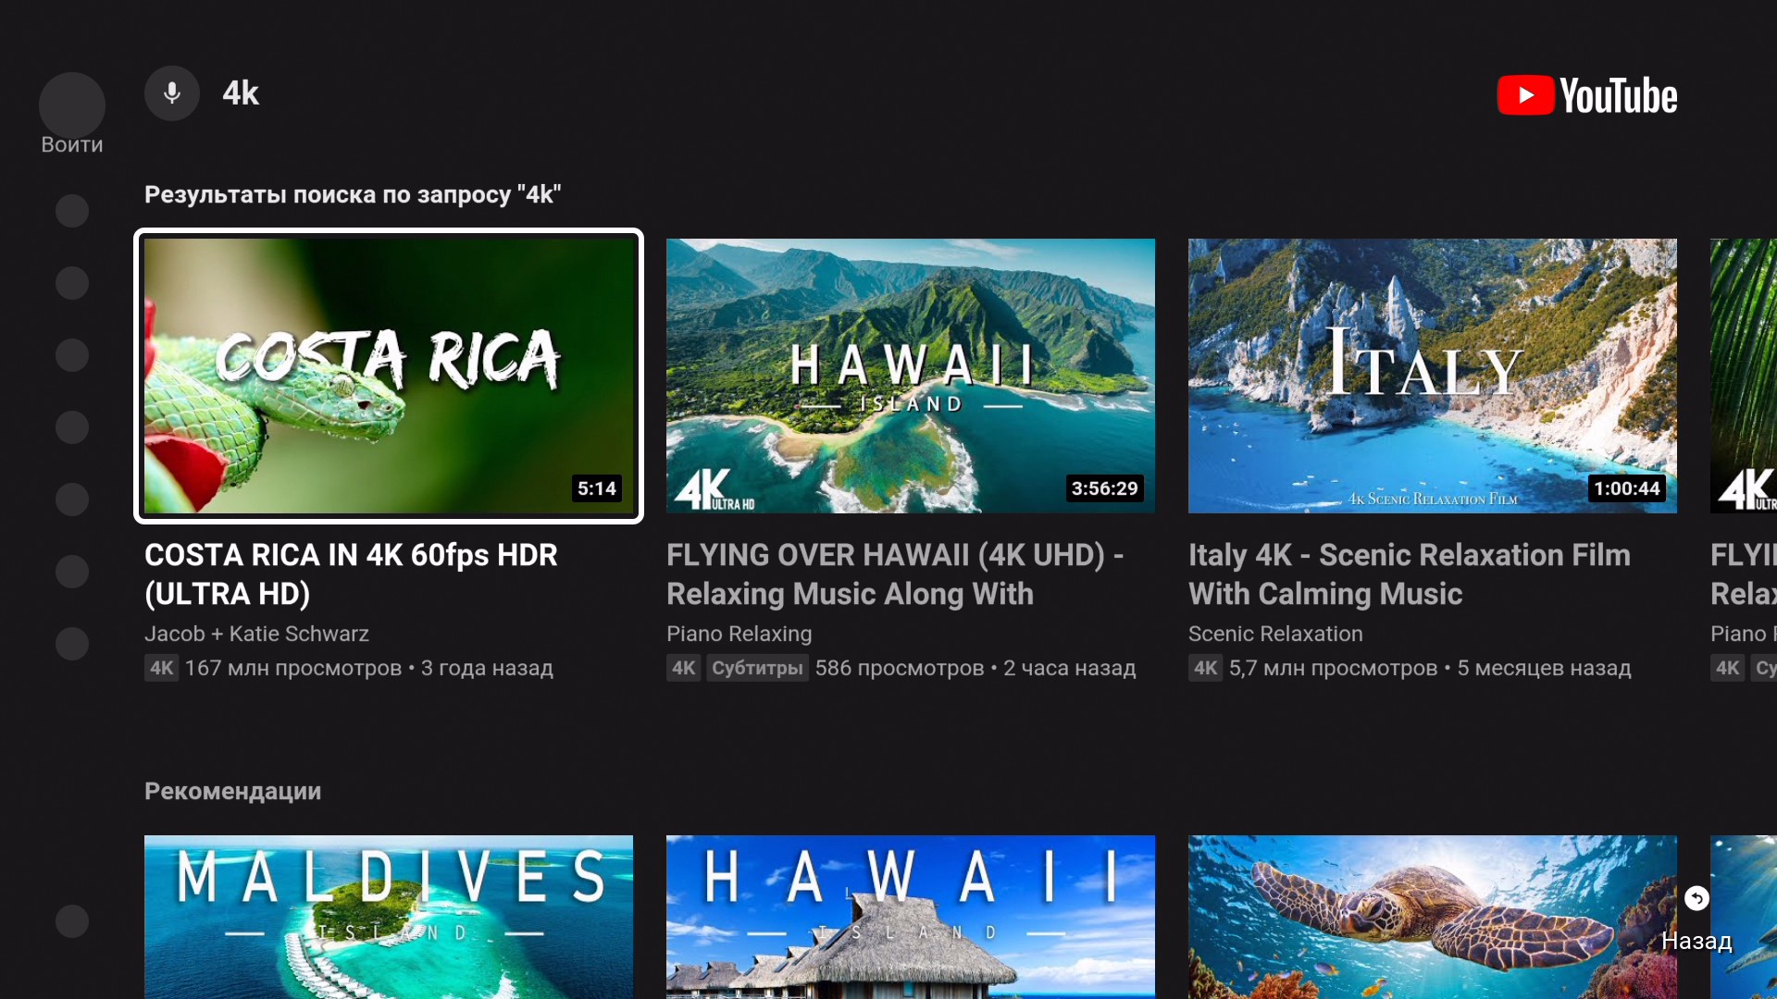Click the Войти sign-in avatar circle
The image size is (1777, 999).
click(x=72, y=105)
